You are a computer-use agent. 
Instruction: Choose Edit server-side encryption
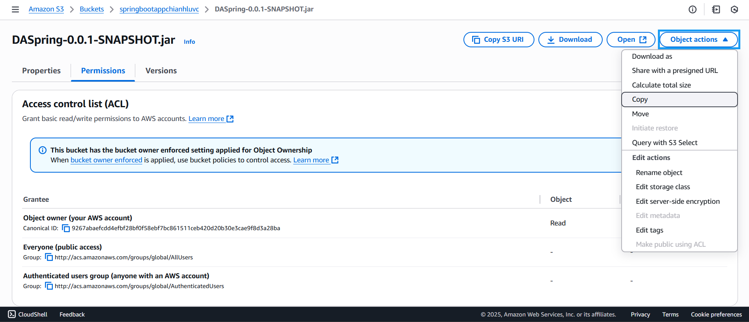pyautogui.click(x=680, y=201)
